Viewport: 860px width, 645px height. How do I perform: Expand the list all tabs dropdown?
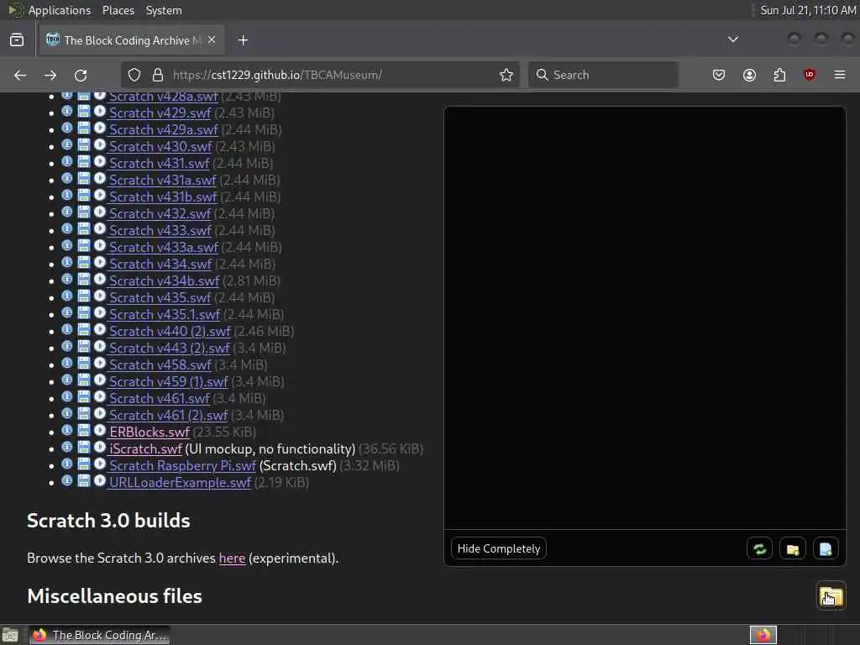pyautogui.click(x=732, y=39)
